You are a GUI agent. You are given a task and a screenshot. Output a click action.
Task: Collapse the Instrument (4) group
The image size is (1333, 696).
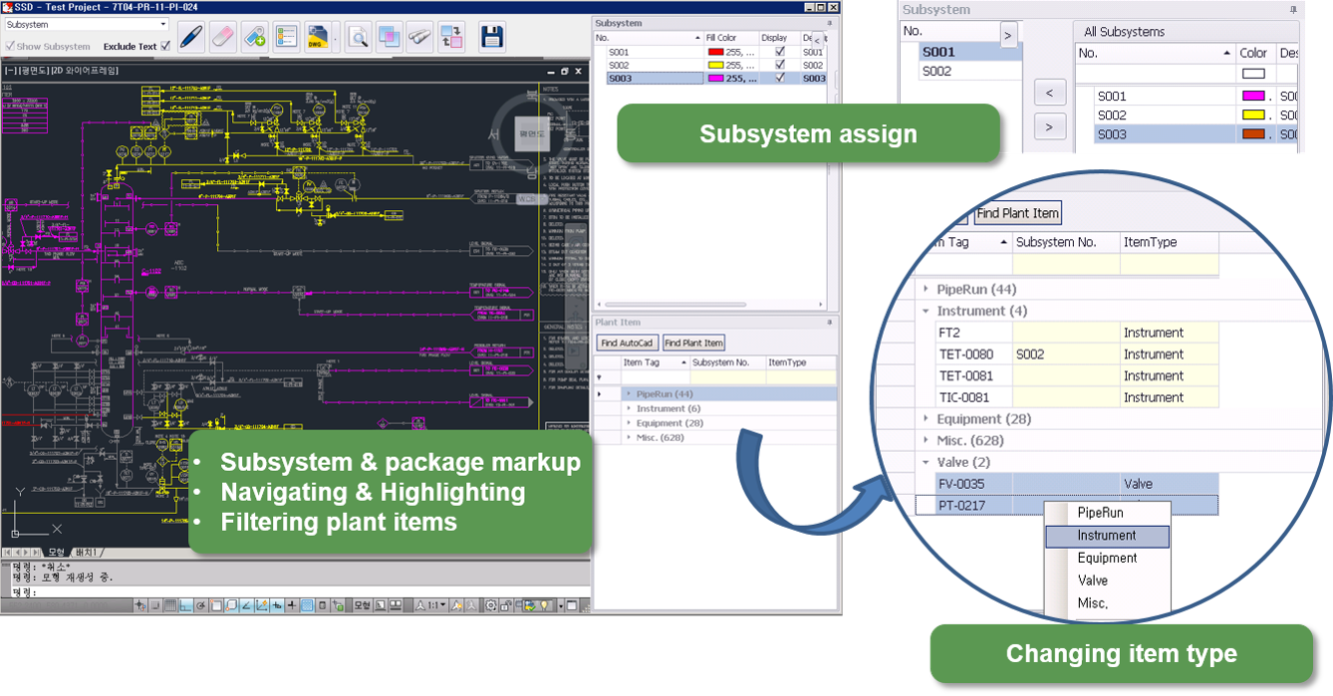click(x=925, y=310)
